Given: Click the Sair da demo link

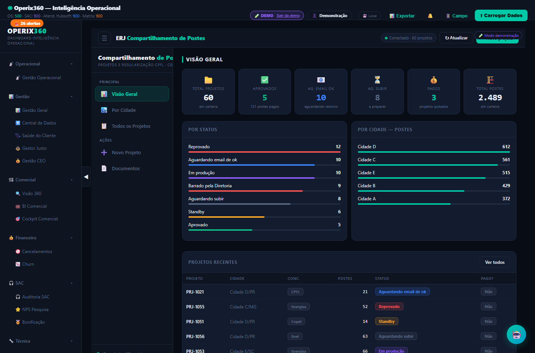Looking at the screenshot, I should (x=288, y=16).
